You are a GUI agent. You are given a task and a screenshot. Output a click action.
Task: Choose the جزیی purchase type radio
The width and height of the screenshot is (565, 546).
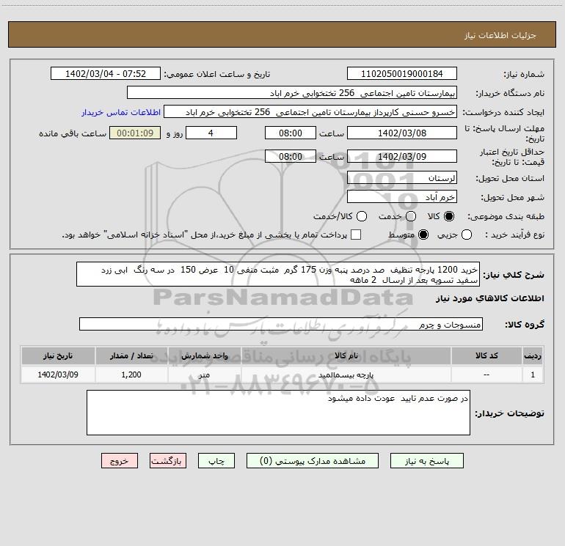coord(466,235)
